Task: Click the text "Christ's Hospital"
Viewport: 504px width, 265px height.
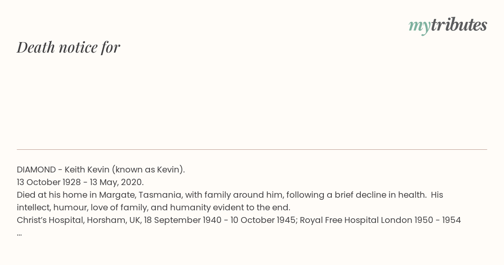Action: click(50, 220)
